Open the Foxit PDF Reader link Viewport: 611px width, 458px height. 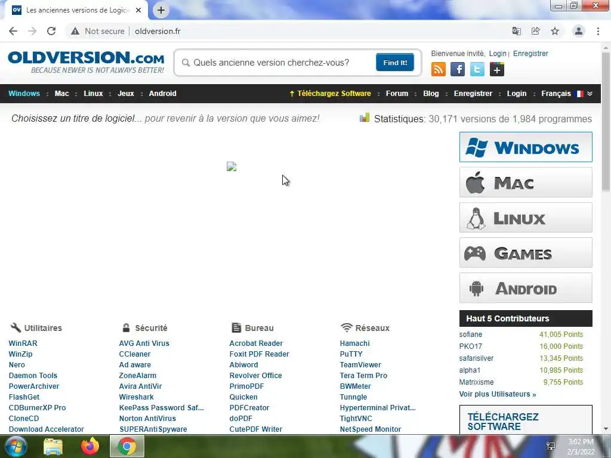coord(259,354)
